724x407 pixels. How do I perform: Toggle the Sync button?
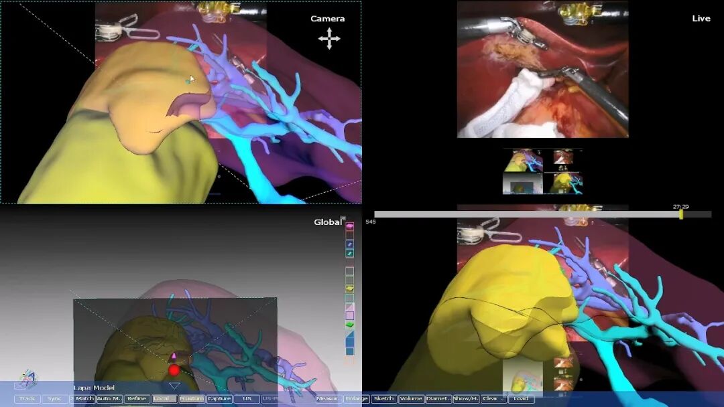[54, 399]
